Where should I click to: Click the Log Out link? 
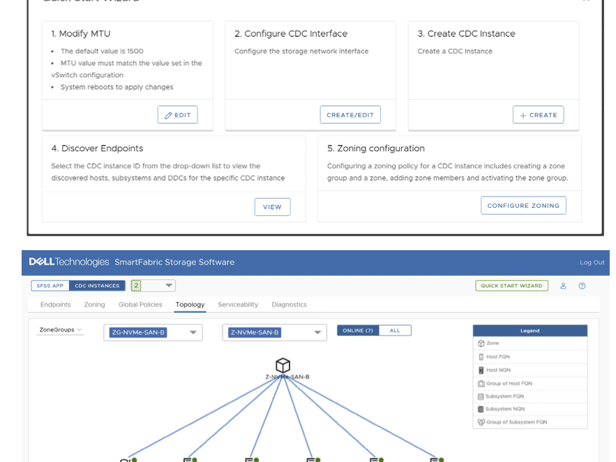tap(592, 262)
